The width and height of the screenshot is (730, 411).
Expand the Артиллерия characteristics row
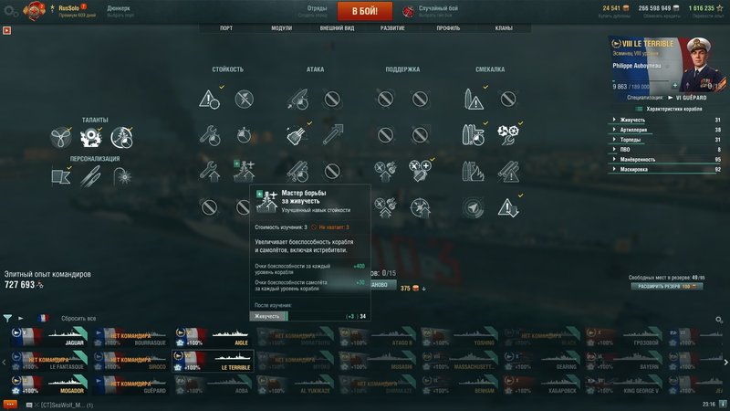667,130
